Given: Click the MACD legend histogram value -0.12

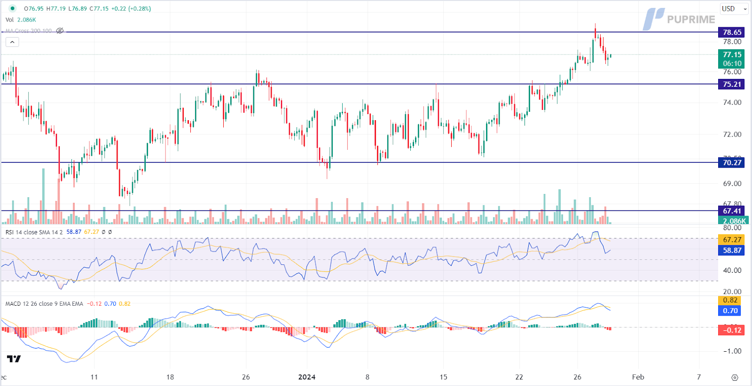Looking at the screenshot, I should click(x=94, y=304).
